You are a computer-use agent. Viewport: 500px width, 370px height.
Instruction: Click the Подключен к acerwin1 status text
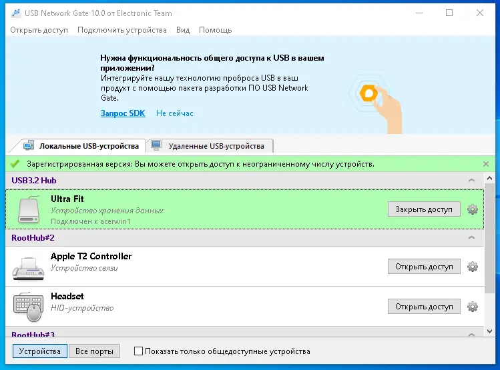(91, 221)
